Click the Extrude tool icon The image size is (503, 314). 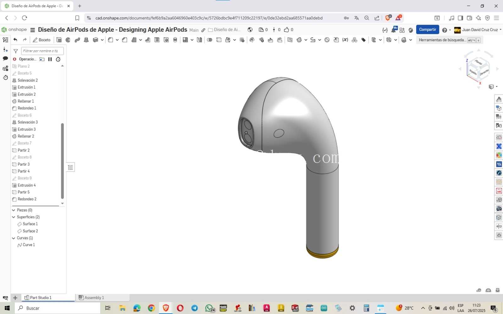click(59, 40)
